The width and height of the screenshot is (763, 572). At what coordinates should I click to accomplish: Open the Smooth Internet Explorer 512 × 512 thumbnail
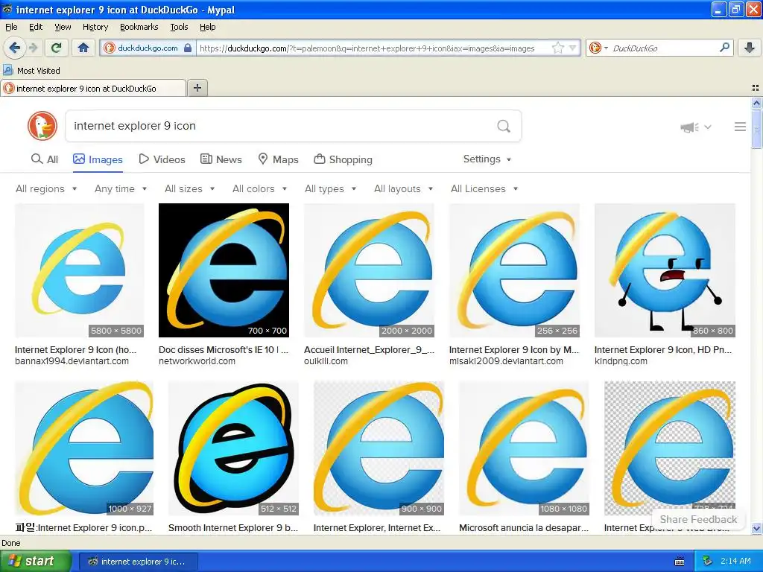233,448
